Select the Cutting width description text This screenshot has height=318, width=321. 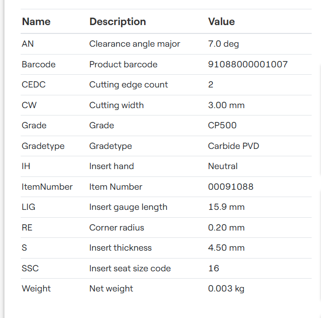pyautogui.click(x=117, y=105)
